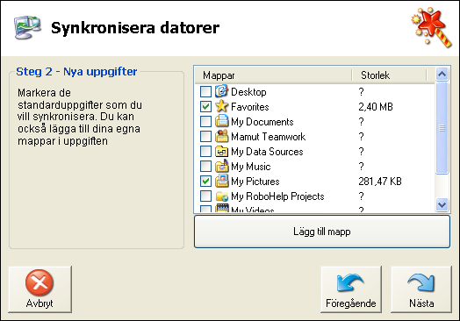
Task: Click the Lägg till mapp button
Action: [x=322, y=232]
